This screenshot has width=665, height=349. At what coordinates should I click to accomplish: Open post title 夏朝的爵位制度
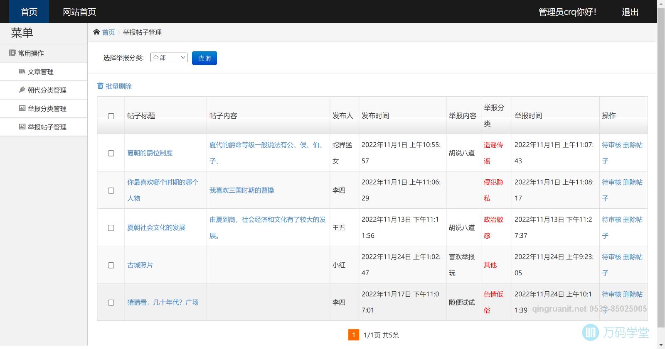150,153
